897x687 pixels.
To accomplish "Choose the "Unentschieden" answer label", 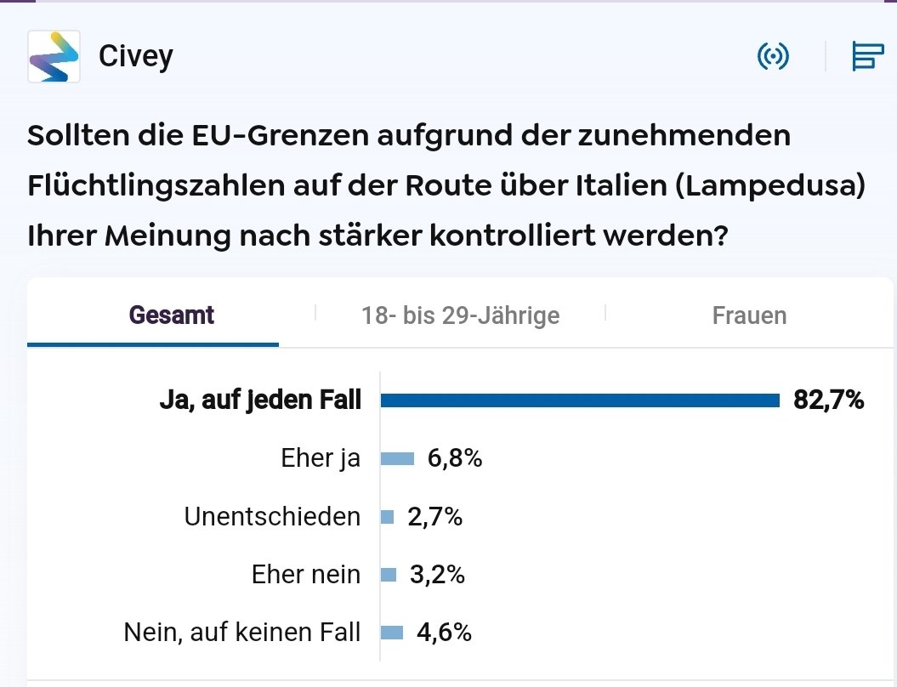I will pos(272,516).
